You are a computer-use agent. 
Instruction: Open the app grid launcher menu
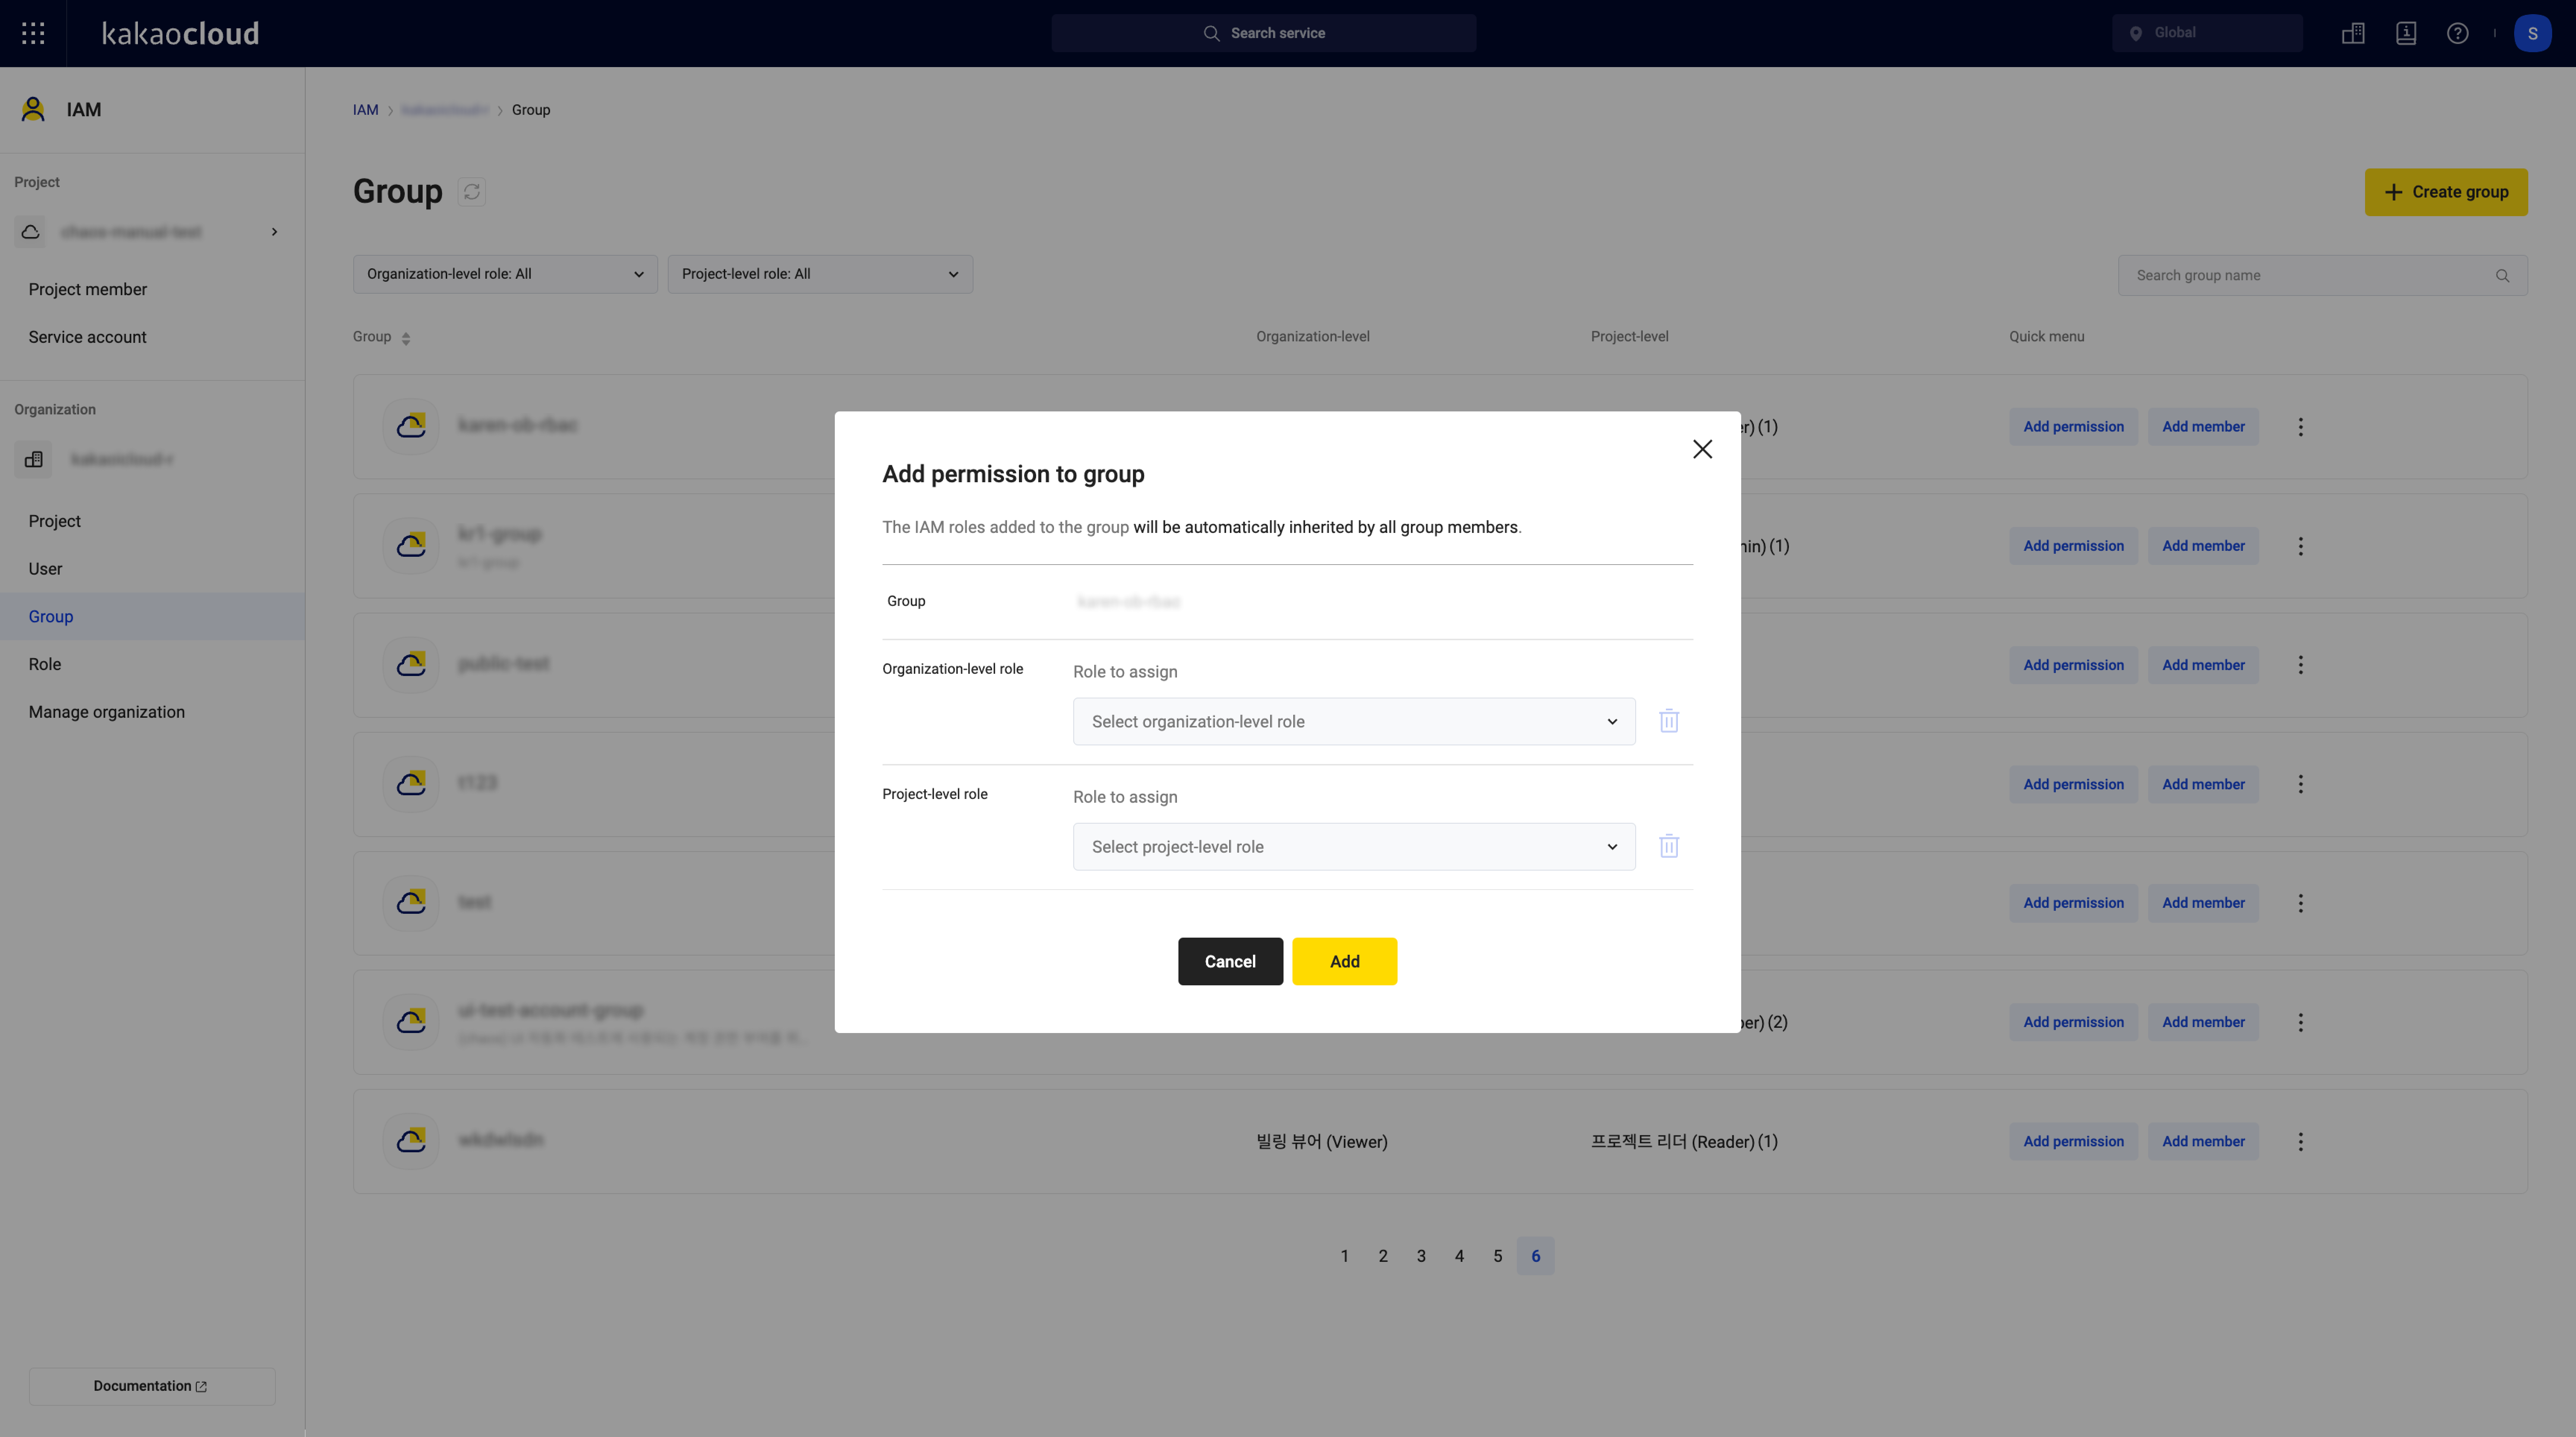(x=33, y=33)
